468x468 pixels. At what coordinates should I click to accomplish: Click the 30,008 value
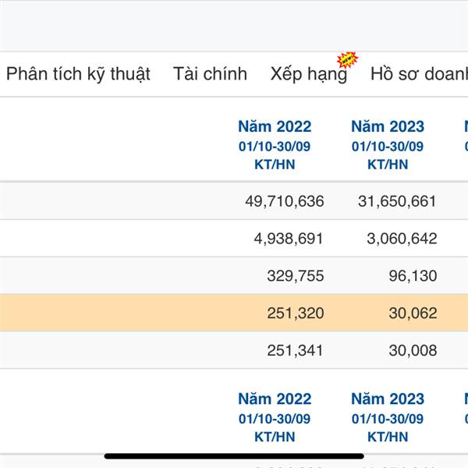pyautogui.click(x=413, y=351)
